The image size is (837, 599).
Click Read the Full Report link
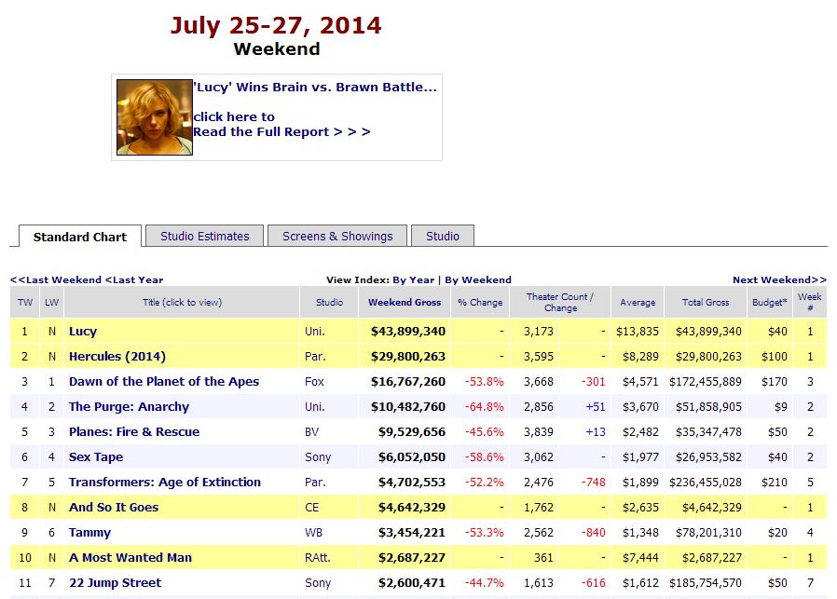coord(281,132)
